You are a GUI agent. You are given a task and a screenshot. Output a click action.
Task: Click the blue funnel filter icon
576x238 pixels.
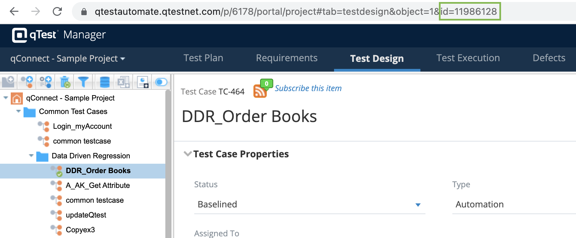coord(84,82)
